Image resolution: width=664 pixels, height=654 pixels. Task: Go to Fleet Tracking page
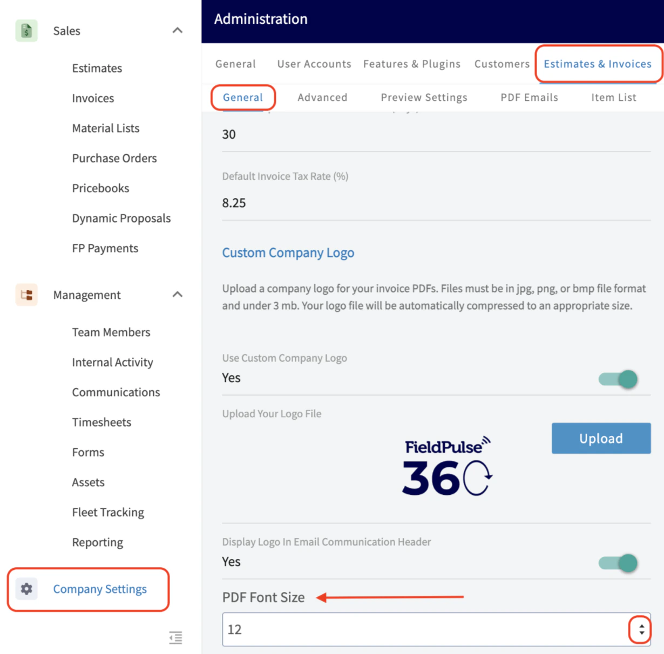click(x=108, y=512)
